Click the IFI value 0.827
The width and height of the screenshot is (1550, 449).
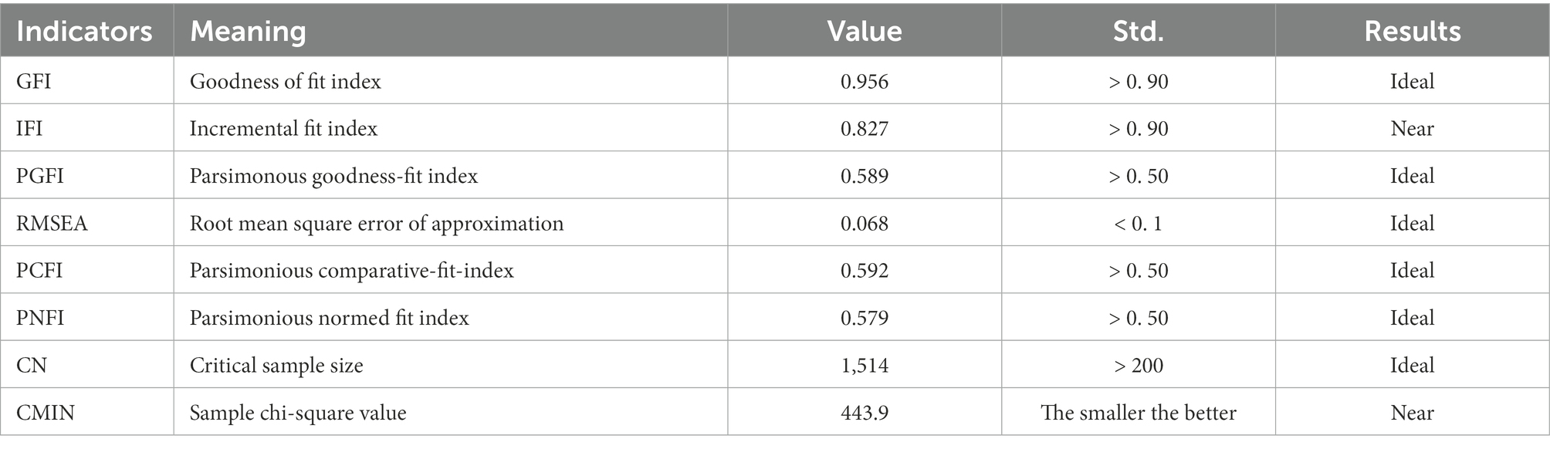click(x=865, y=129)
